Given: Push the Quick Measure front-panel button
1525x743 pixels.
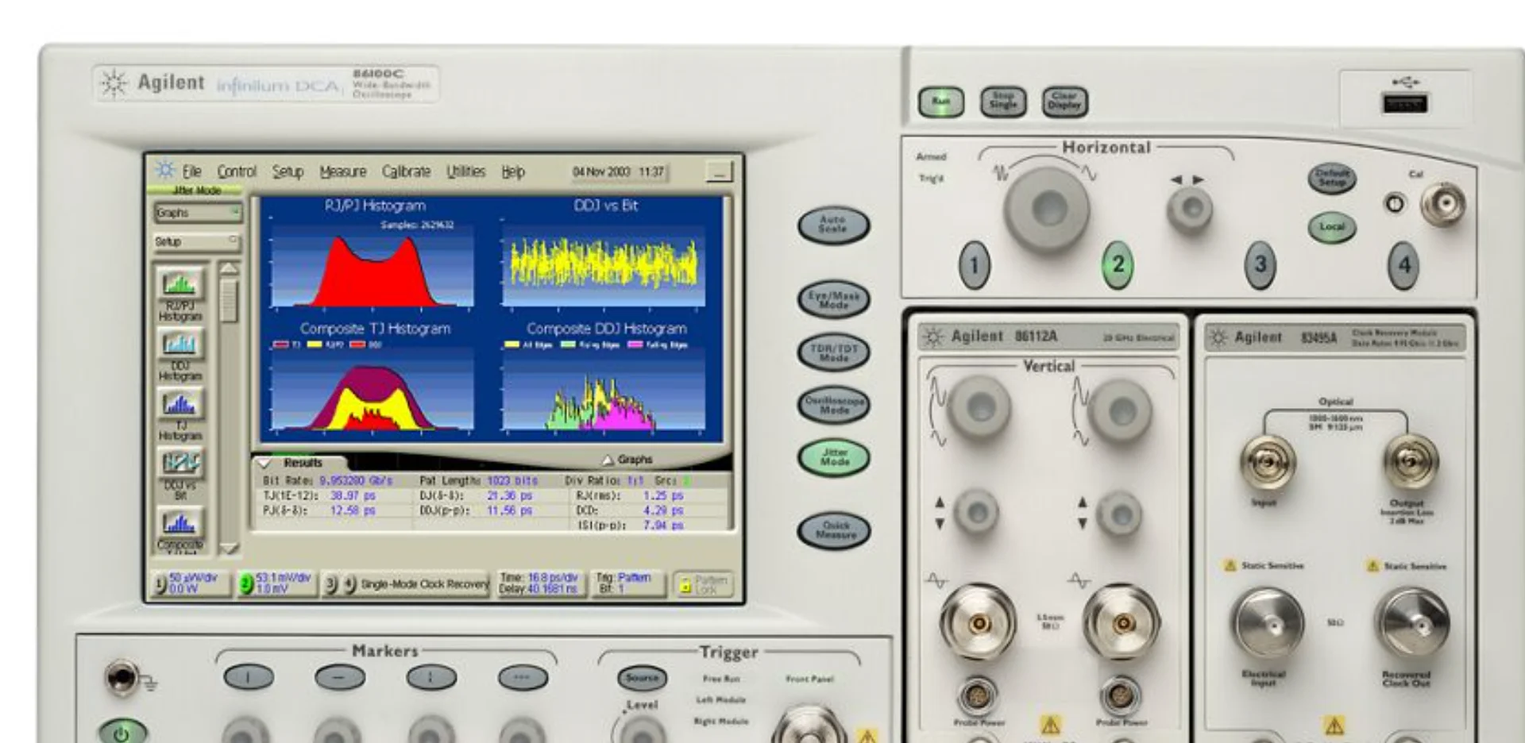Looking at the screenshot, I should [x=833, y=530].
